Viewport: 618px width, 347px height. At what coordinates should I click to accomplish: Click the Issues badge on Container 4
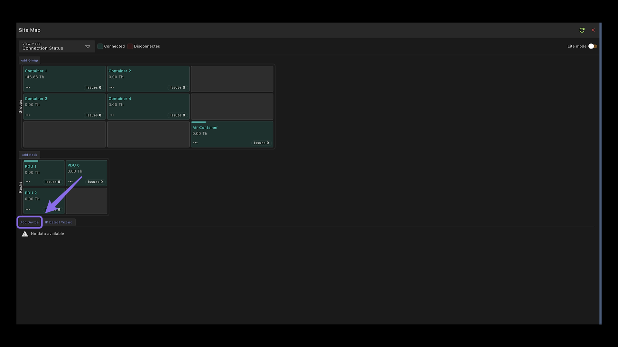click(x=178, y=115)
